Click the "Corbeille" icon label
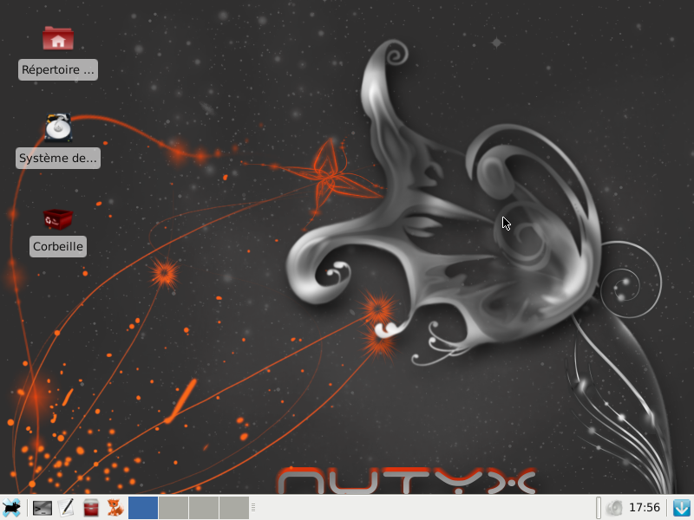Screen dimensions: 694x520 coord(58,246)
